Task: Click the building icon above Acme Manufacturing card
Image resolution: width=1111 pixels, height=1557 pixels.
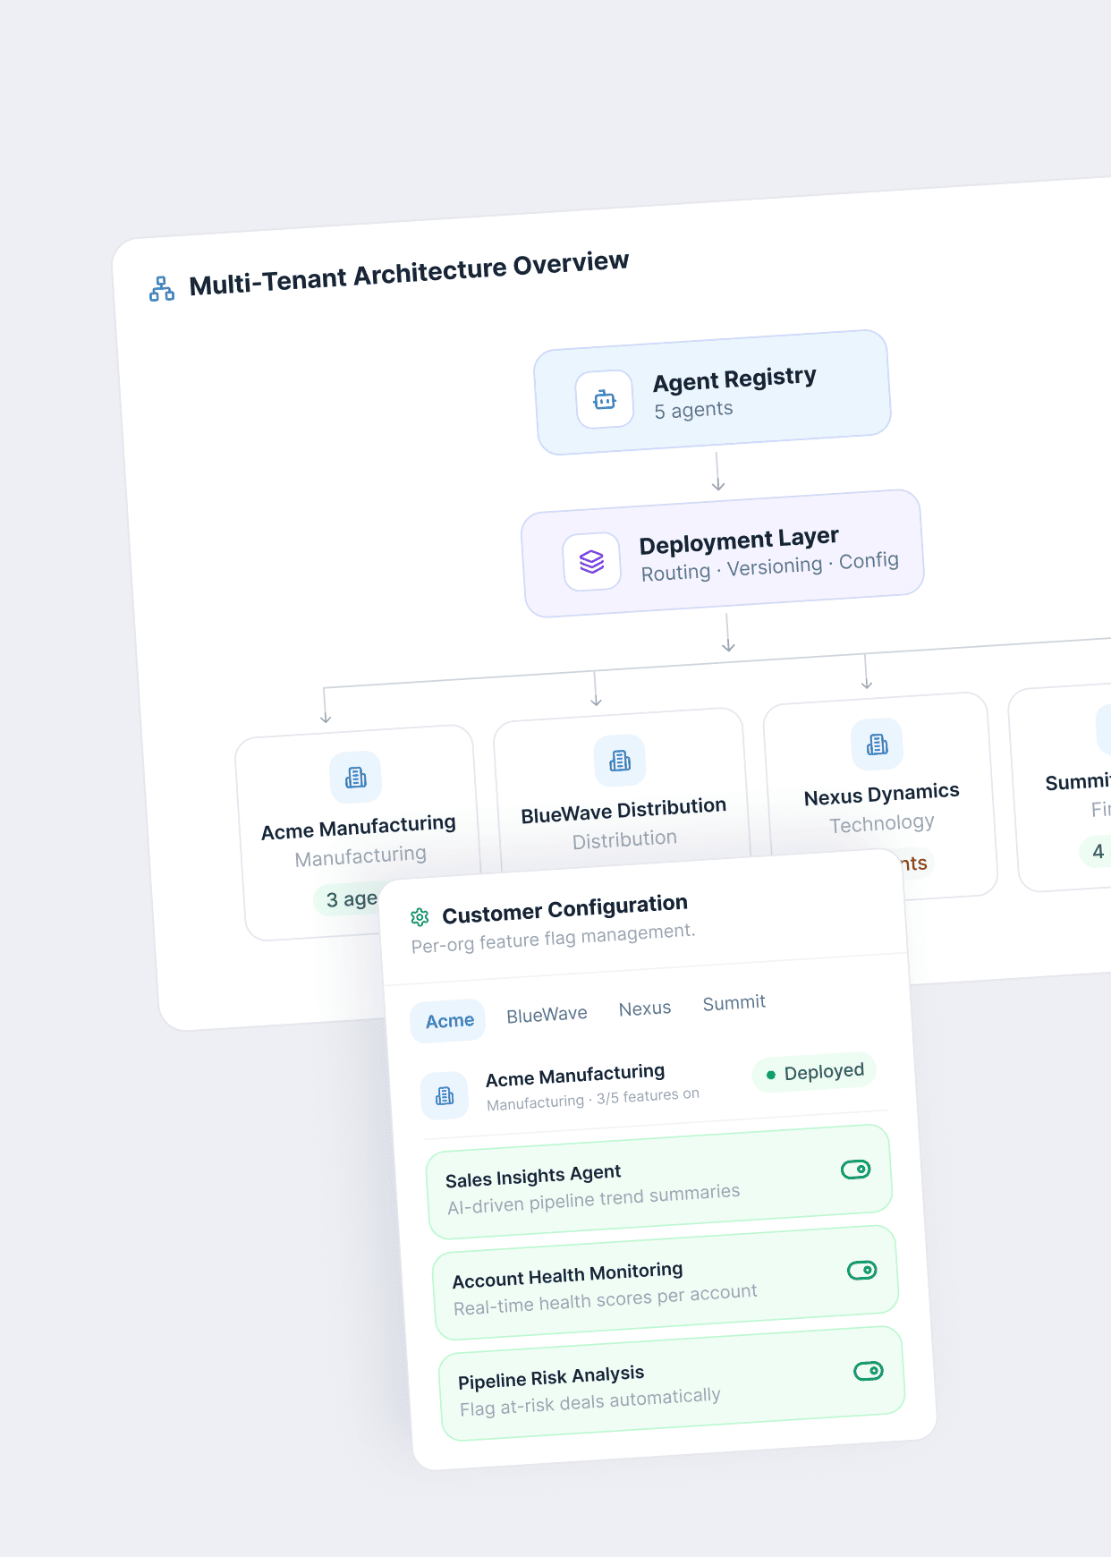Action: pos(356,778)
